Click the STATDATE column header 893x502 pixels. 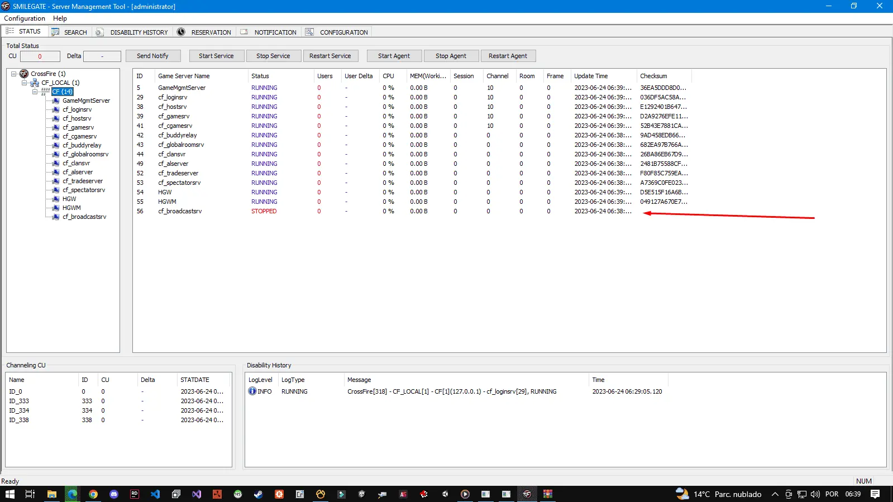tap(204, 380)
